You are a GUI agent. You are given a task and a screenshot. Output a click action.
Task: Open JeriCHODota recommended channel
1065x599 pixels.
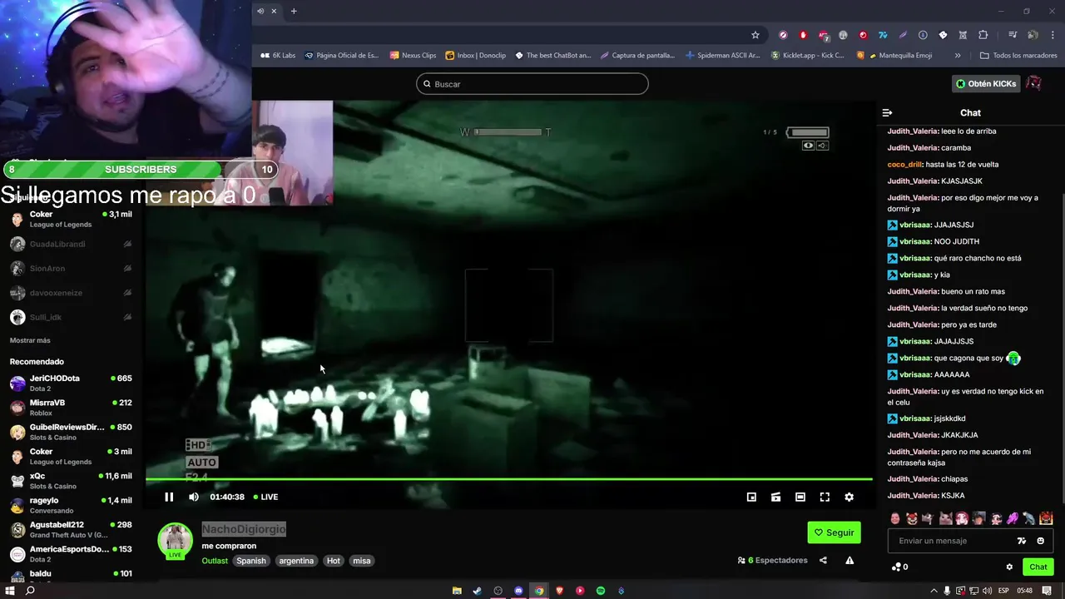(72, 383)
